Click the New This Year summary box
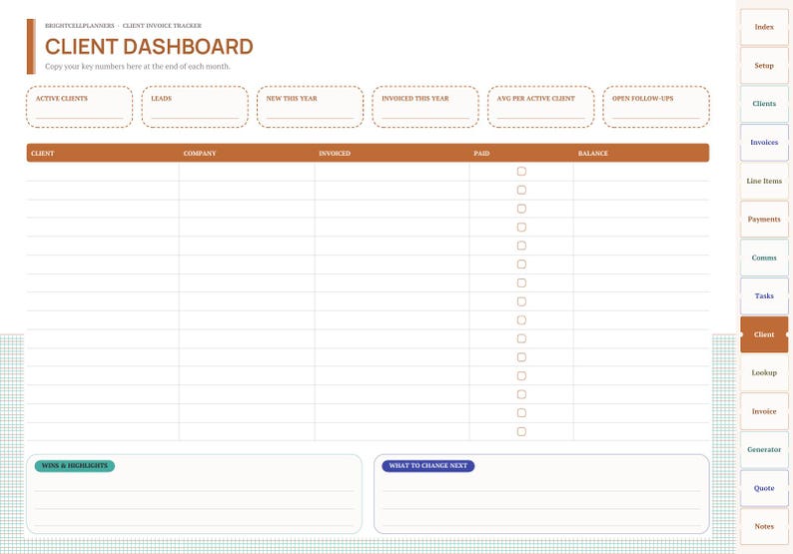793x554 pixels. click(x=310, y=107)
